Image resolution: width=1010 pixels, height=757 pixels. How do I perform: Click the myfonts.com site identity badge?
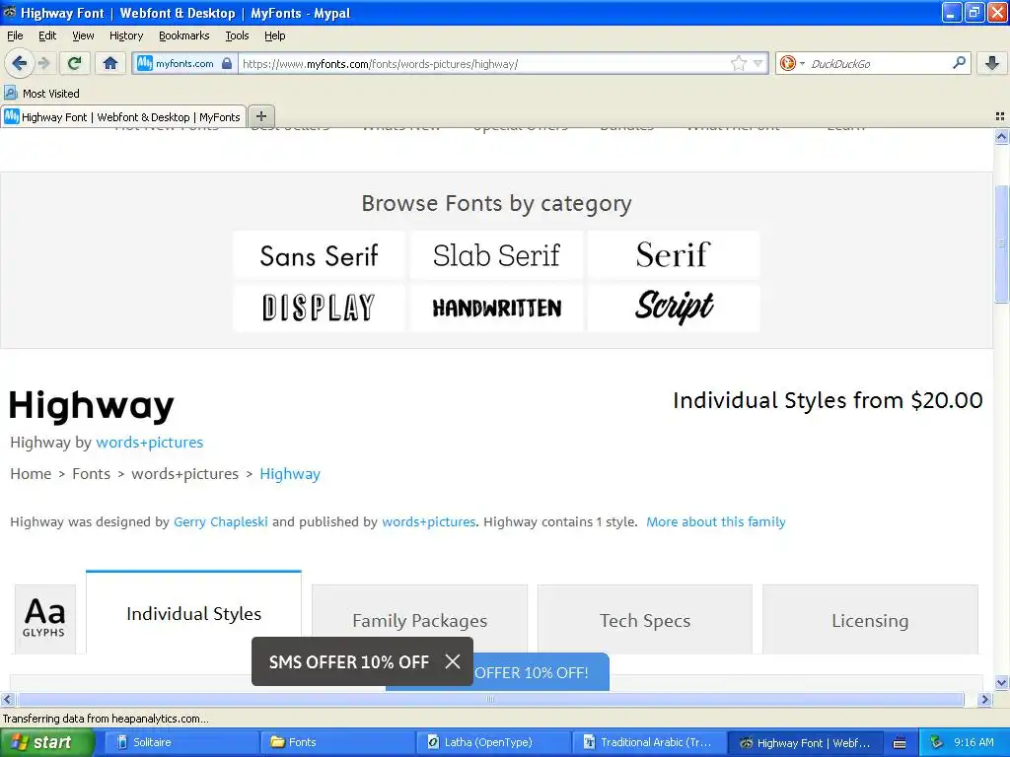click(184, 64)
